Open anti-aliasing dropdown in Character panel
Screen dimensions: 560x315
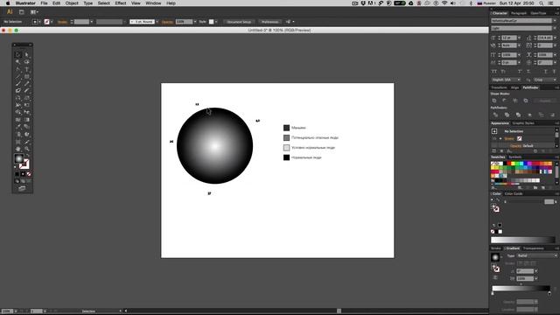point(544,80)
